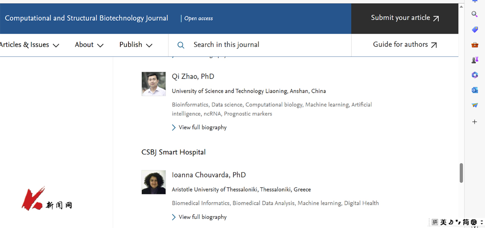This screenshot has height=228, width=485.
Task: Open the chess pieces games sidebar icon
Action: click(475, 60)
